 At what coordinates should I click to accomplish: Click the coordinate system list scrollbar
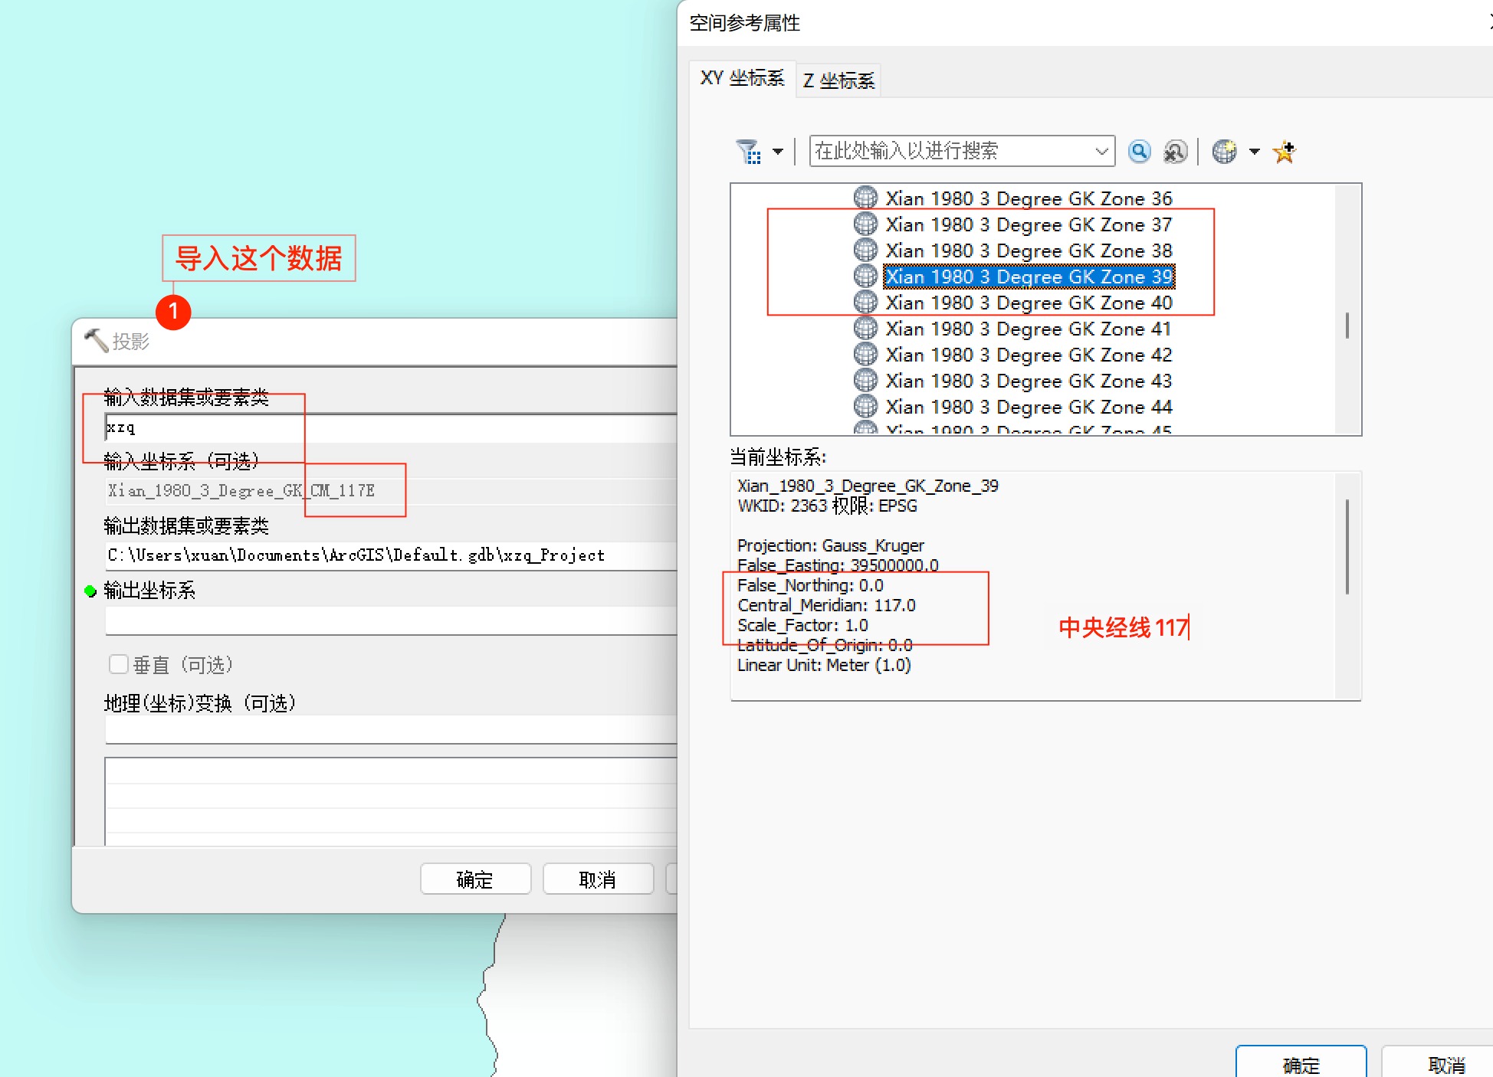(1347, 325)
